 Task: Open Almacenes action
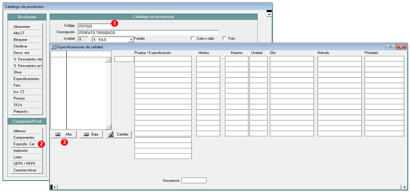coord(27,27)
